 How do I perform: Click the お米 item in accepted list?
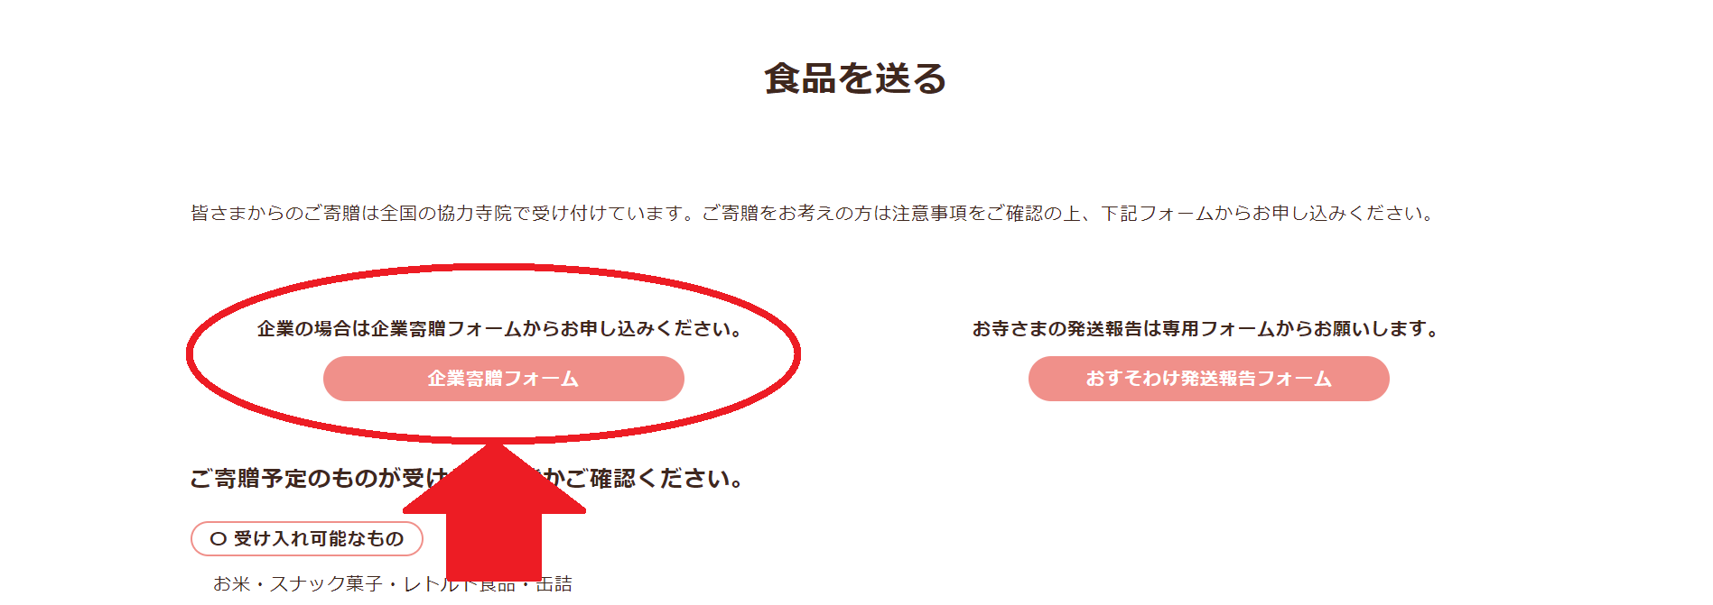click(231, 584)
